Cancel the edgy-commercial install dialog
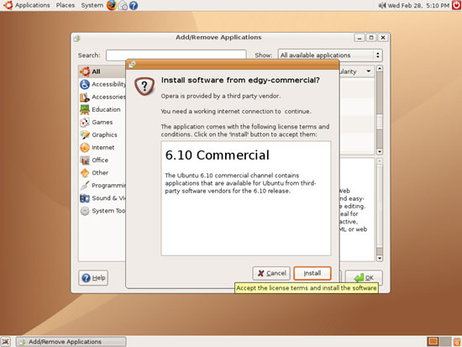Screen dimensions: 462x347 click(271, 273)
